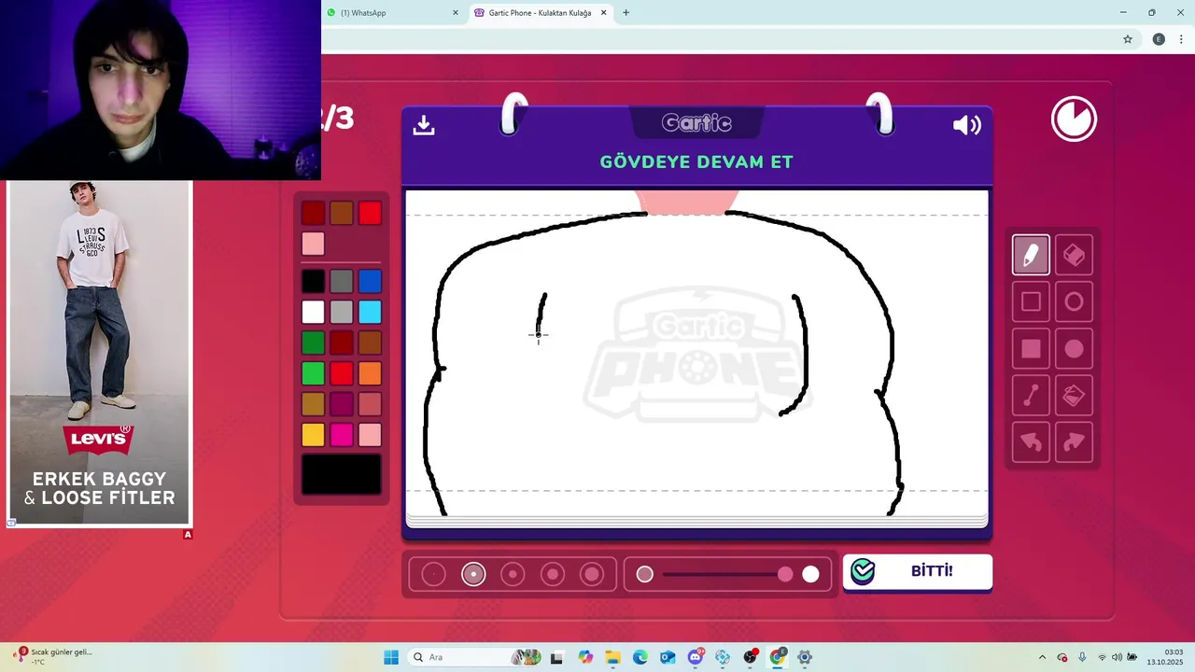This screenshot has width=1195, height=672.
Task: Pick the white color swatch
Action: point(313,312)
